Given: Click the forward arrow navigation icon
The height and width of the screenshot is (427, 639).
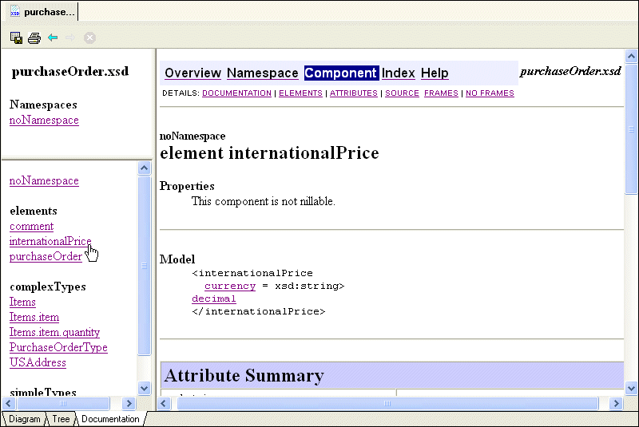Looking at the screenshot, I should pos(71,38).
